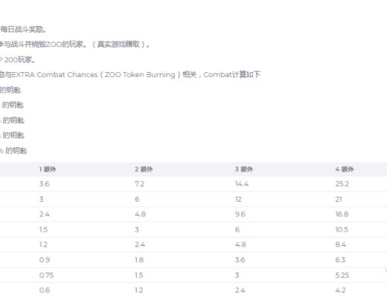Click the 0.6 table cell
387x297 pixels.
point(45,290)
